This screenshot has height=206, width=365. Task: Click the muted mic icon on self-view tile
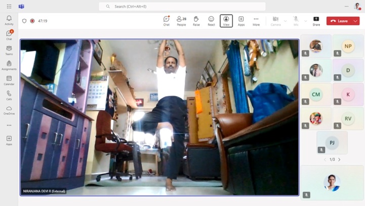pos(306,195)
